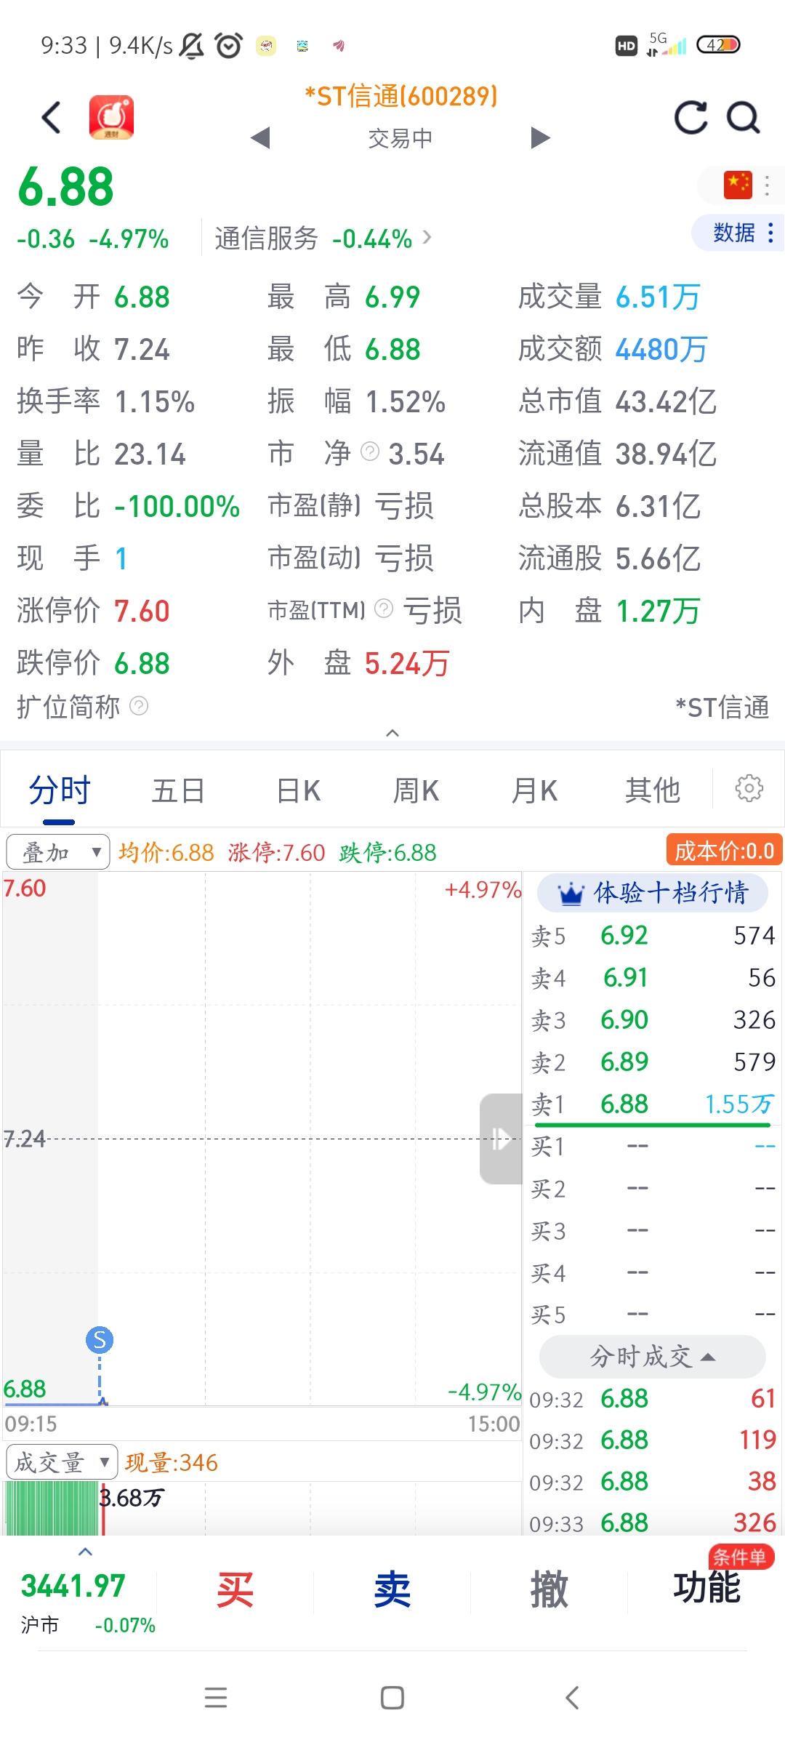Open chart settings gear
The height and width of the screenshot is (1745, 785).
tap(749, 788)
